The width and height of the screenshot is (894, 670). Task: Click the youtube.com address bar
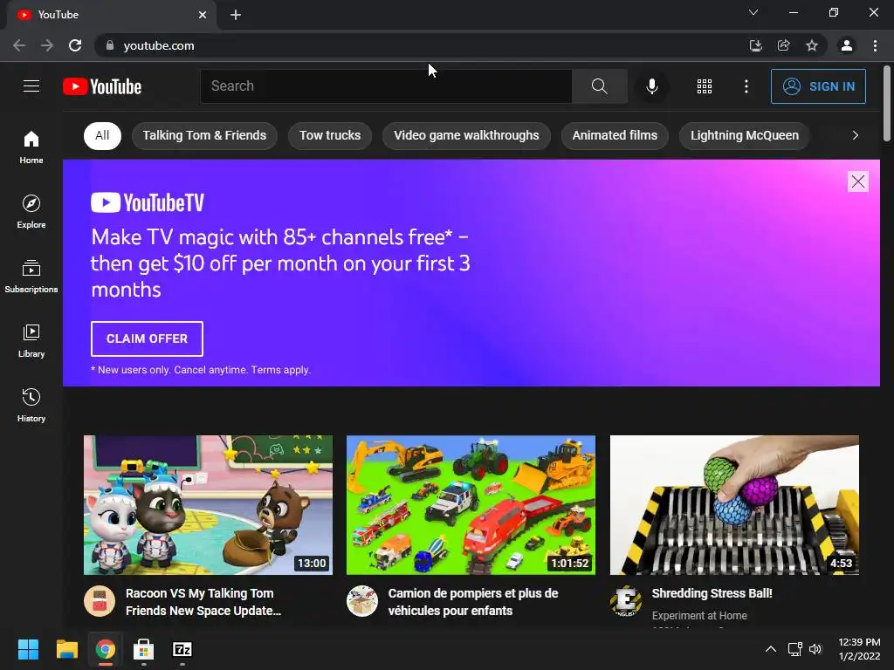tap(422, 45)
